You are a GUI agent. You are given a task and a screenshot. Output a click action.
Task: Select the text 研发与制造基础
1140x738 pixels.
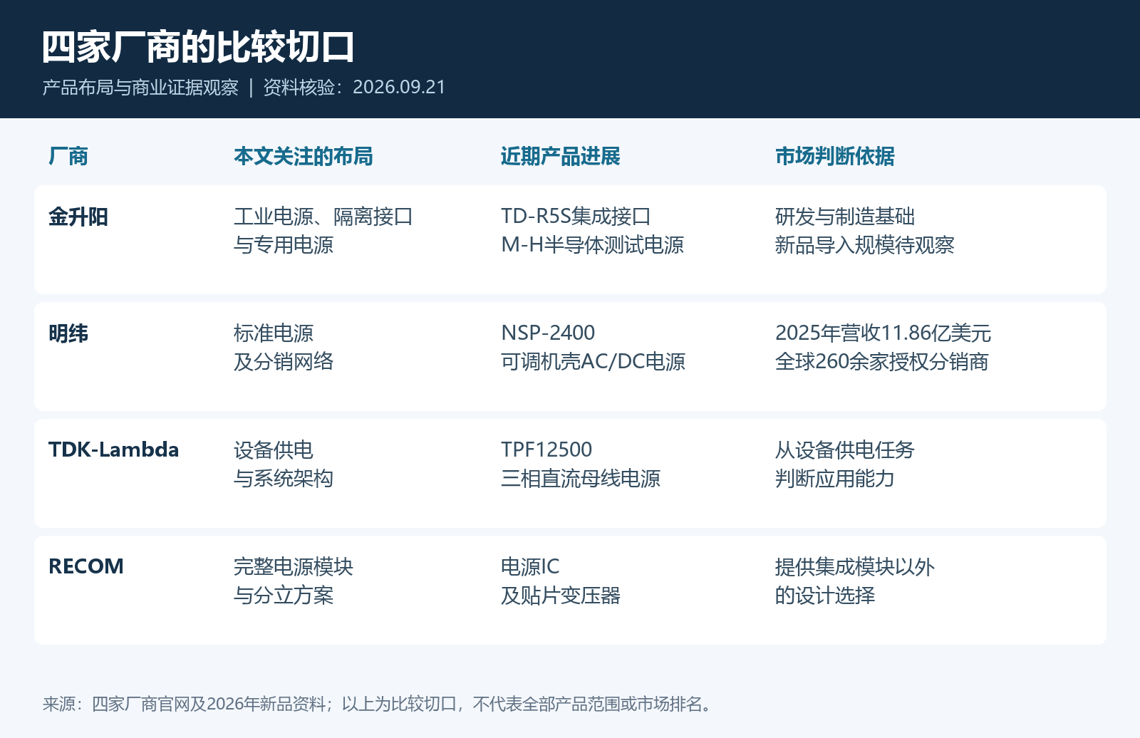[845, 217]
